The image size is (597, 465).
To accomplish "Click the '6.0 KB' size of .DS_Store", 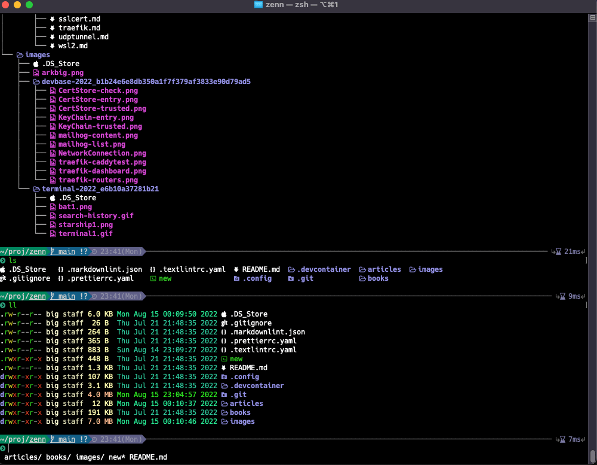I will click(100, 314).
